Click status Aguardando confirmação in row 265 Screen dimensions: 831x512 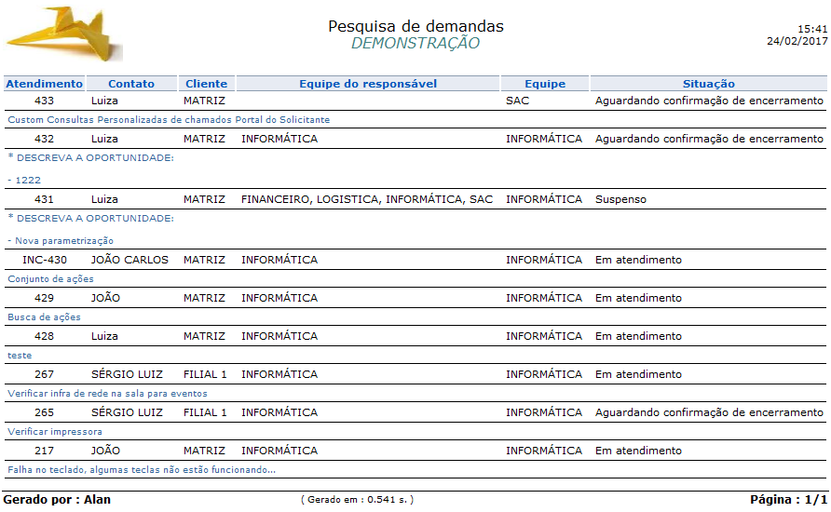[x=709, y=412]
